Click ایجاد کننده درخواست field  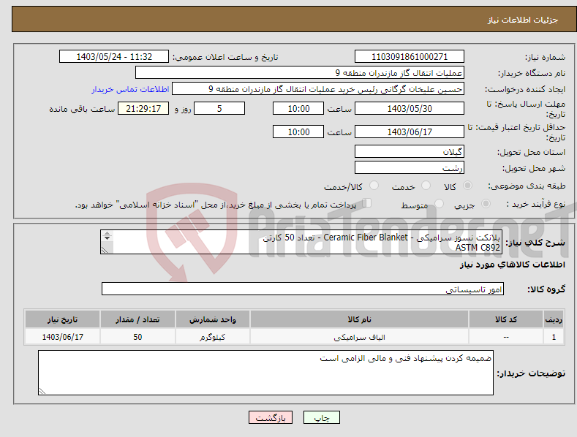point(318,88)
